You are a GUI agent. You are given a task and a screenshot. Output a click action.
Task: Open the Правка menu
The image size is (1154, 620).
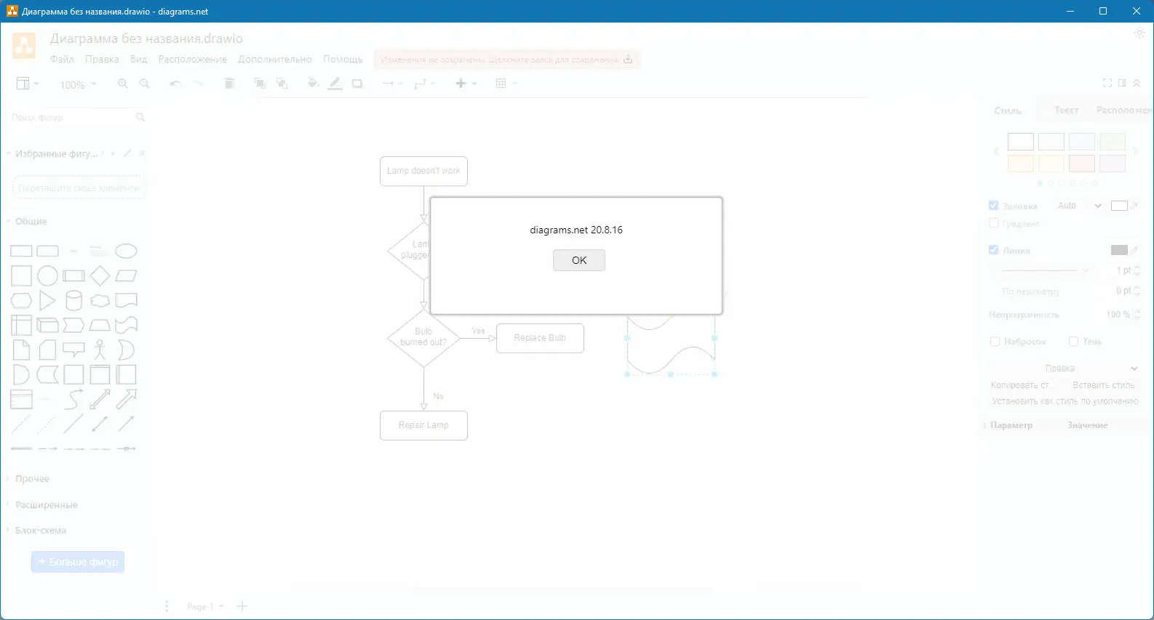pos(102,60)
